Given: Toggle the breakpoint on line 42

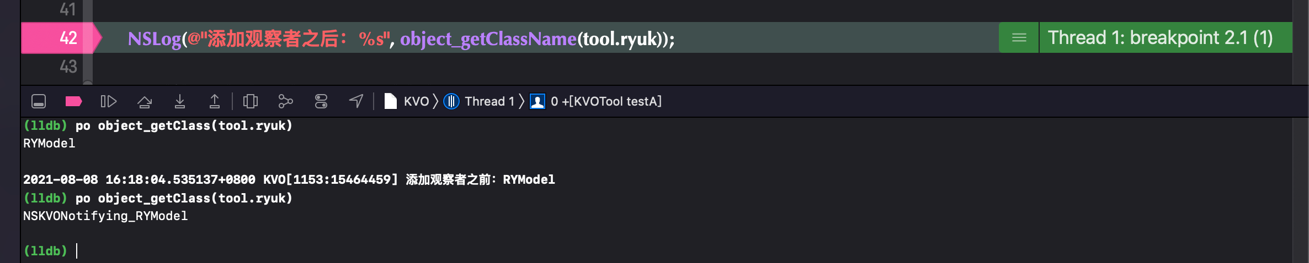Looking at the screenshot, I should [x=61, y=38].
